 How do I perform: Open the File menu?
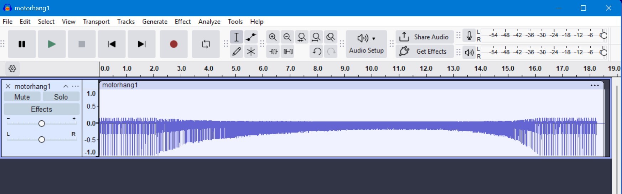pos(7,22)
